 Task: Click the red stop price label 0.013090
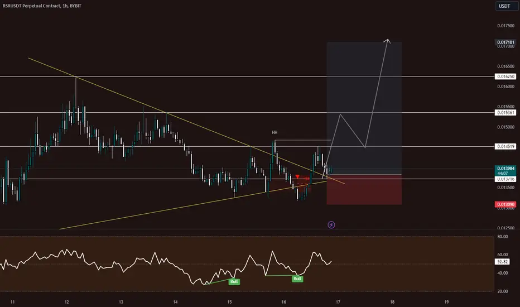pos(505,204)
